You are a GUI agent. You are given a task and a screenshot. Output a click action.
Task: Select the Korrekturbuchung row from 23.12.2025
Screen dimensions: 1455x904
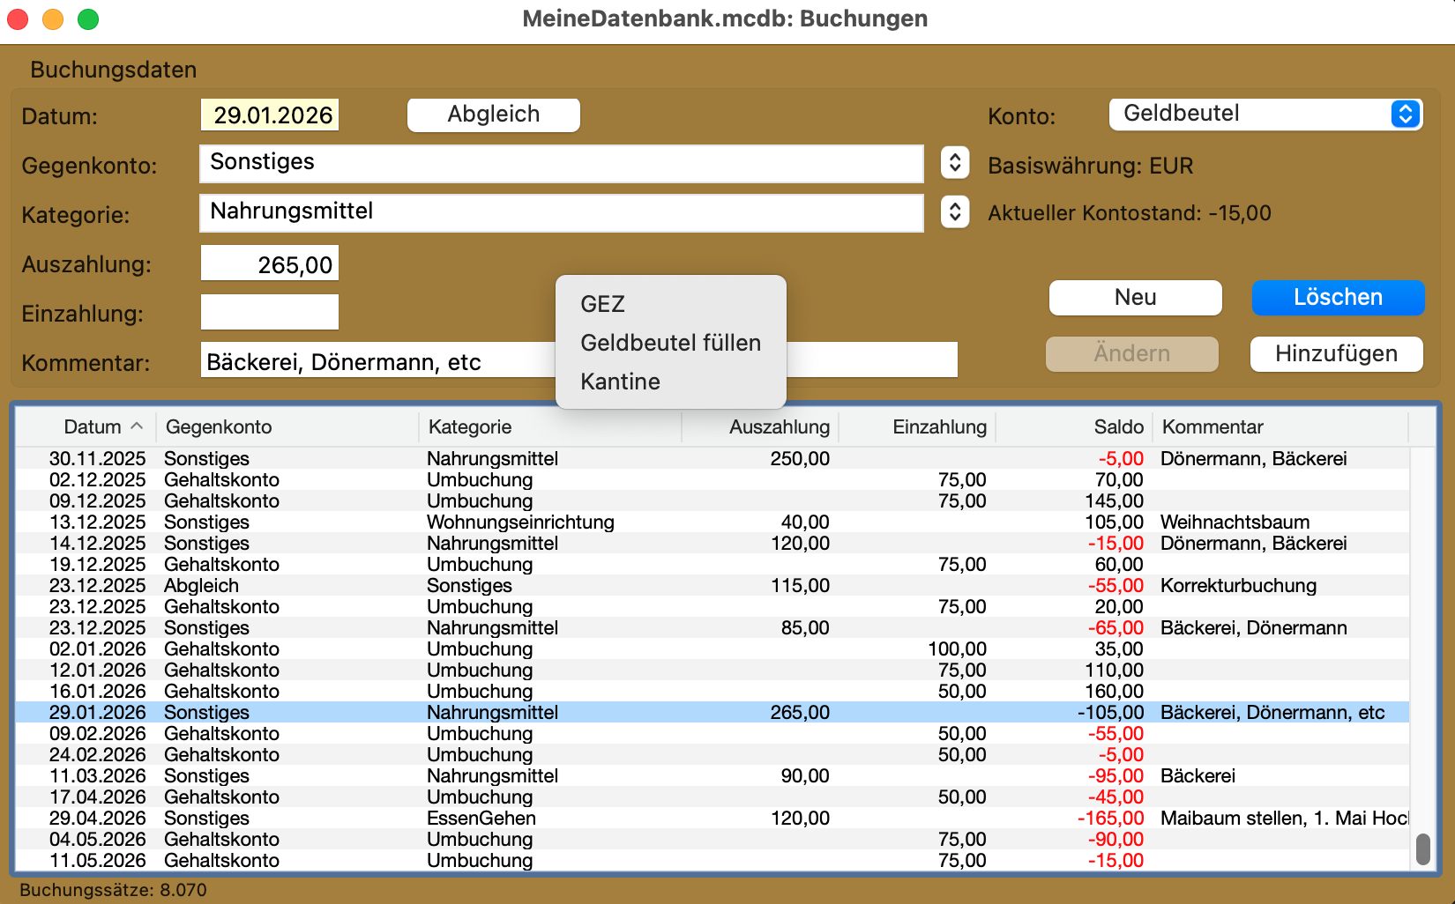pos(713,586)
